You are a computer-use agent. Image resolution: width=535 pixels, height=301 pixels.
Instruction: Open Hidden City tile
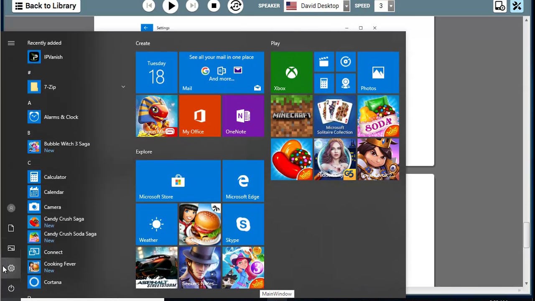[335, 159]
